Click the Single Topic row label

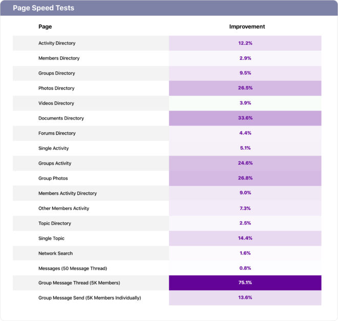point(51,238)
